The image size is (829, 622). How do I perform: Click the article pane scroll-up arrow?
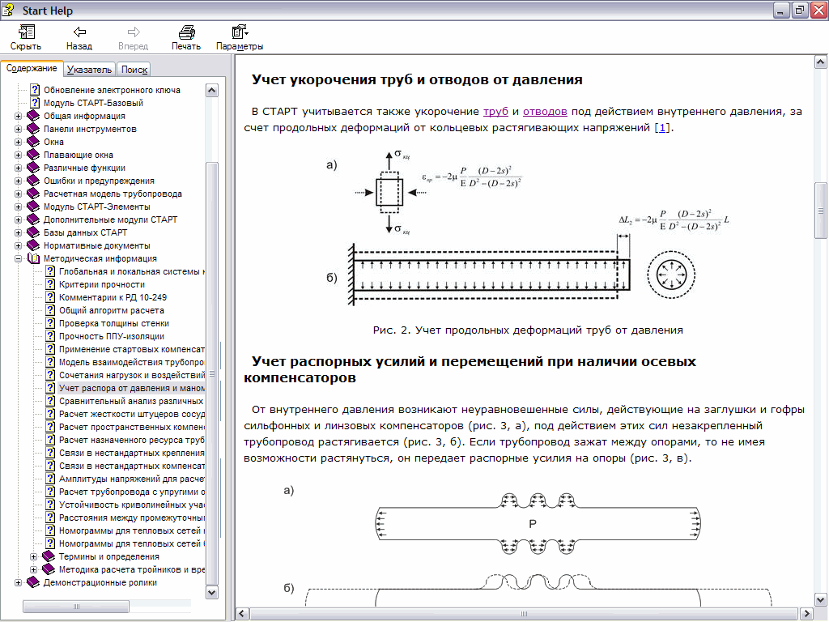[821, 62]
